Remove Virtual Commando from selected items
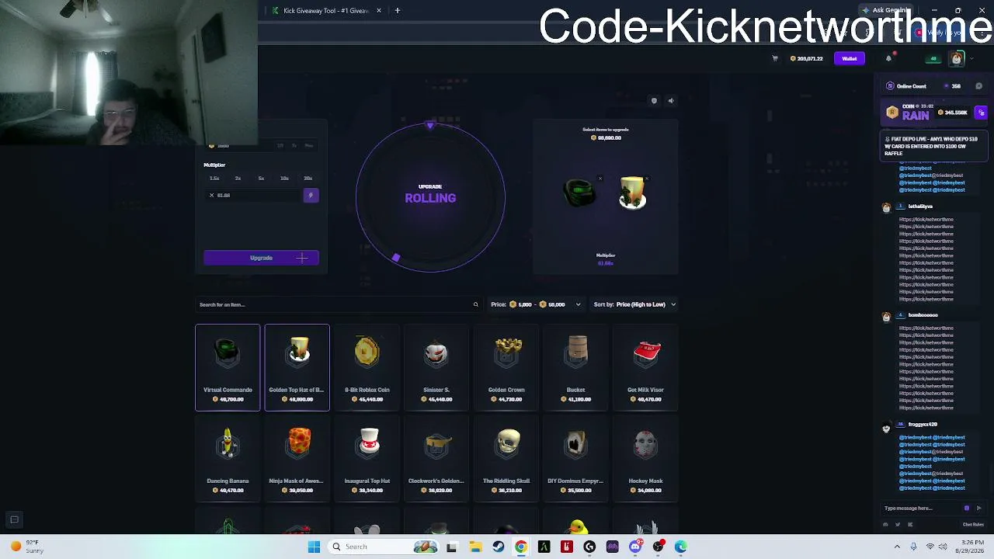Image resolution: width=994 pixels, height=559 pixels. (600, 179)
